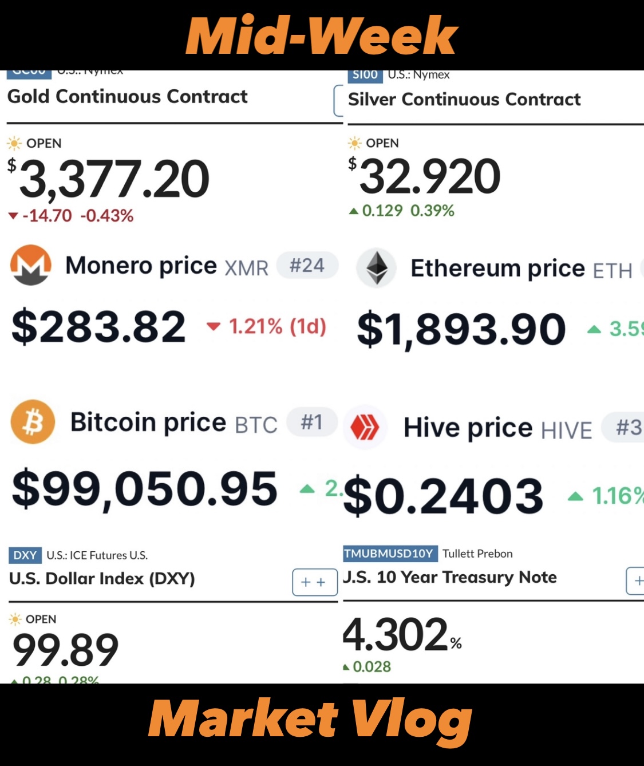
Task: Click the $99,050.95 Bitcoin price
Action: pyautogui.click(x=145, y=489)
